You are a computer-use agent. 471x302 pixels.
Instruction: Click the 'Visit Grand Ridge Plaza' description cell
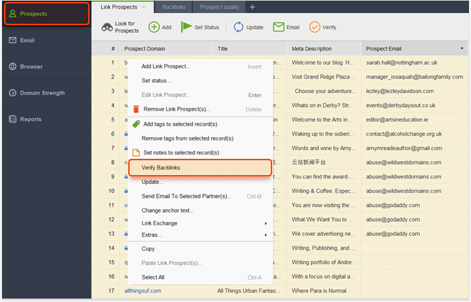[324, 77]
